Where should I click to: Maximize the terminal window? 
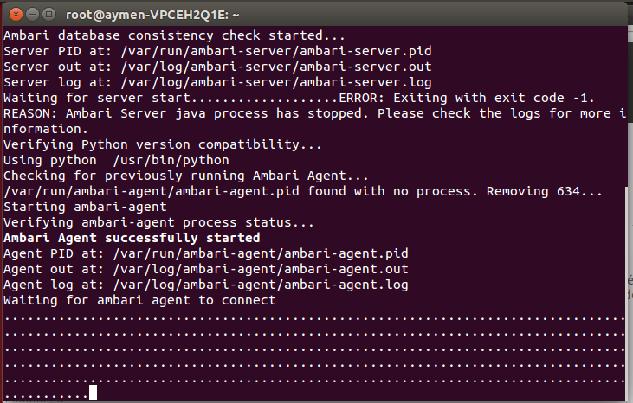click(48, 13)
